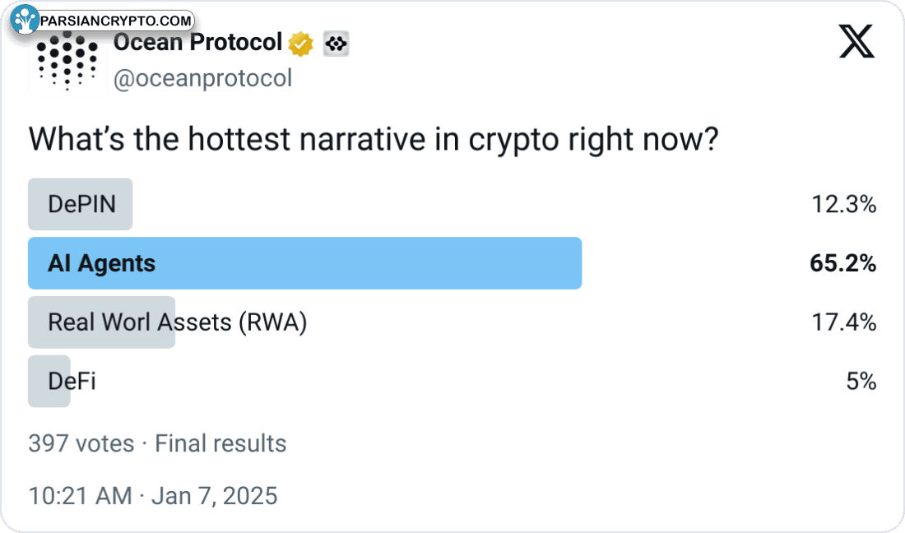Image resolution: width=905 pixels, height=533 pixels.
Task: Select the DeFi poll option
Action: click(x=72, y=382)
